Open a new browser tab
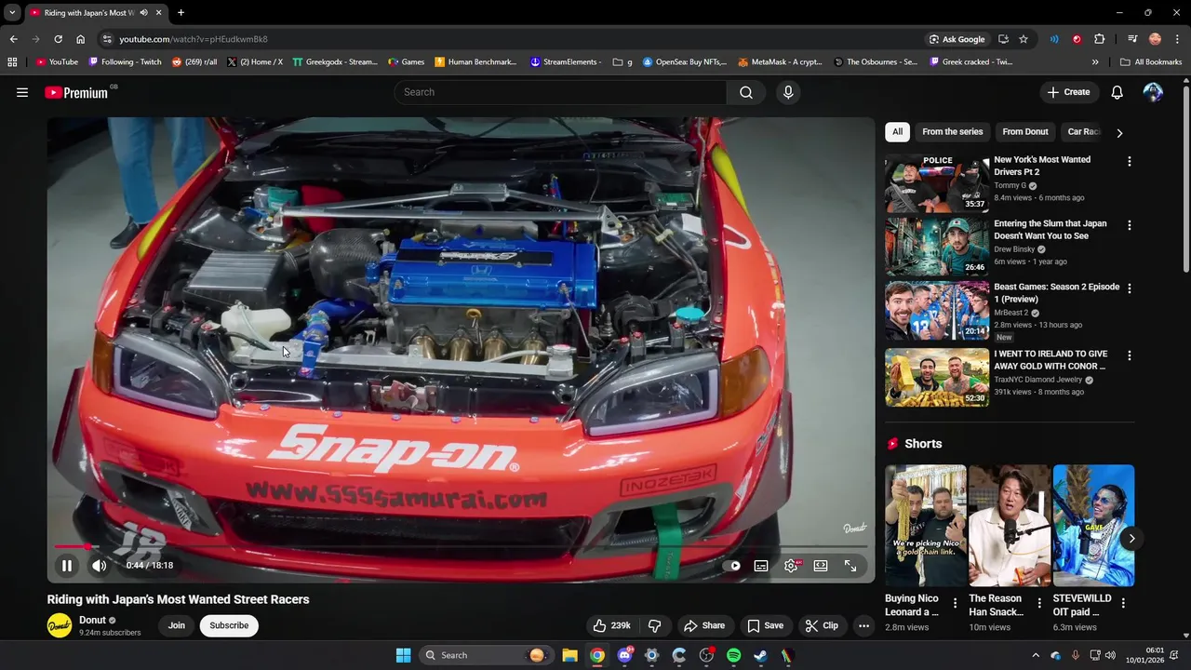This screenshot has height=670, width=1191. click(x=181, y=13)
